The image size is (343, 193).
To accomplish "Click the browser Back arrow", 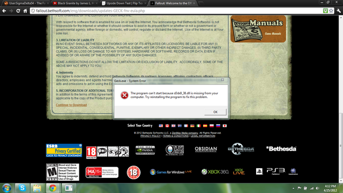I will 4,11.
